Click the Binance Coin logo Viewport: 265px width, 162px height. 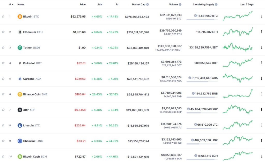[x=20, y=94]
